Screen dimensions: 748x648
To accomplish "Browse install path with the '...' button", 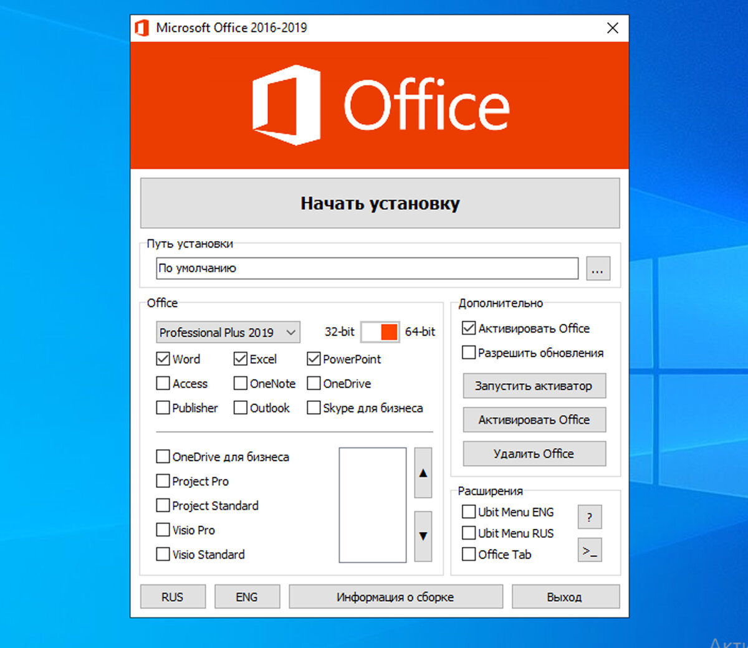I will [598, 269].
